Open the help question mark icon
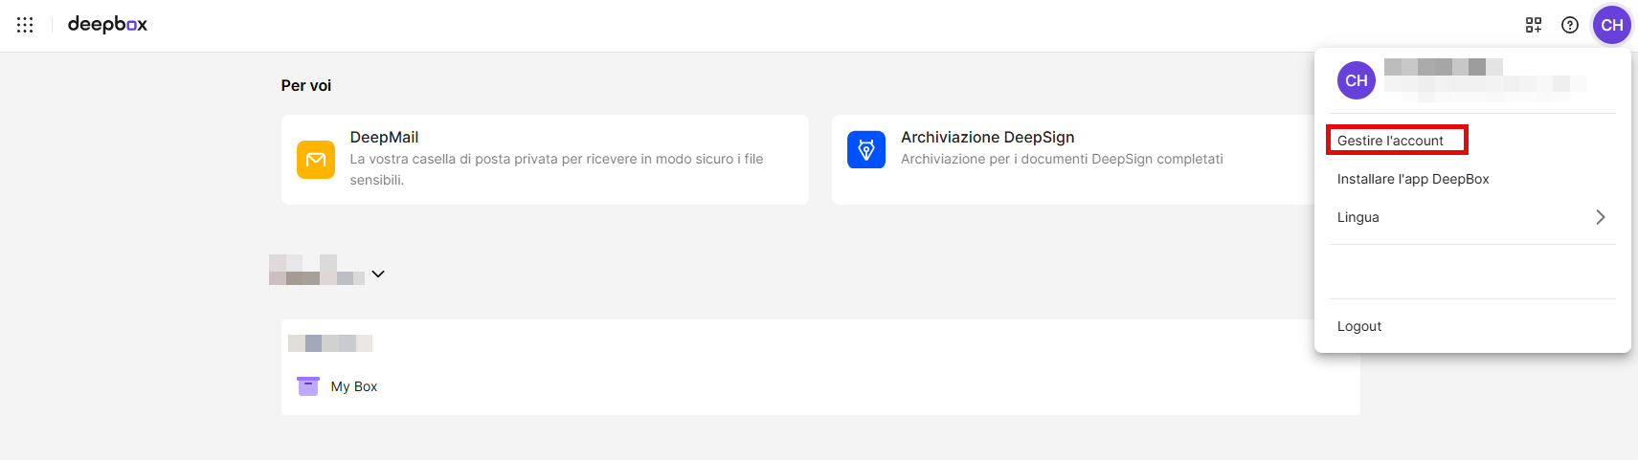 tap(1569, 25)
